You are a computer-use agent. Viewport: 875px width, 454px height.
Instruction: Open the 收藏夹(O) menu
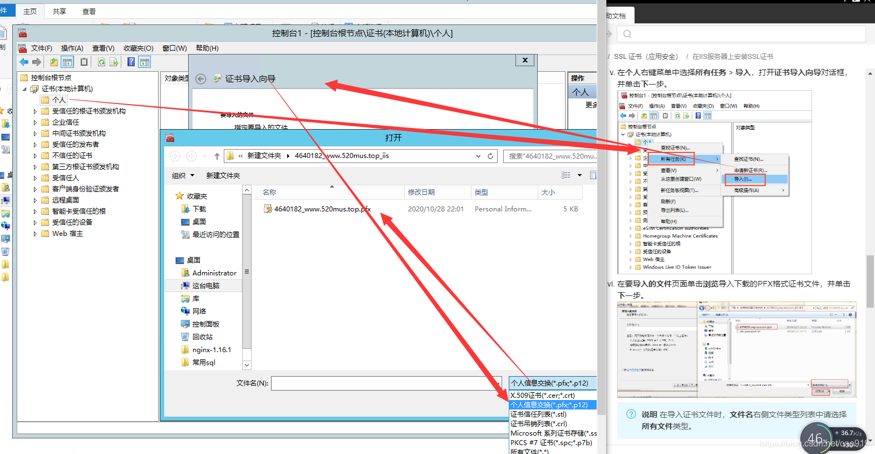pyautogui.click(x=139, y=48)
